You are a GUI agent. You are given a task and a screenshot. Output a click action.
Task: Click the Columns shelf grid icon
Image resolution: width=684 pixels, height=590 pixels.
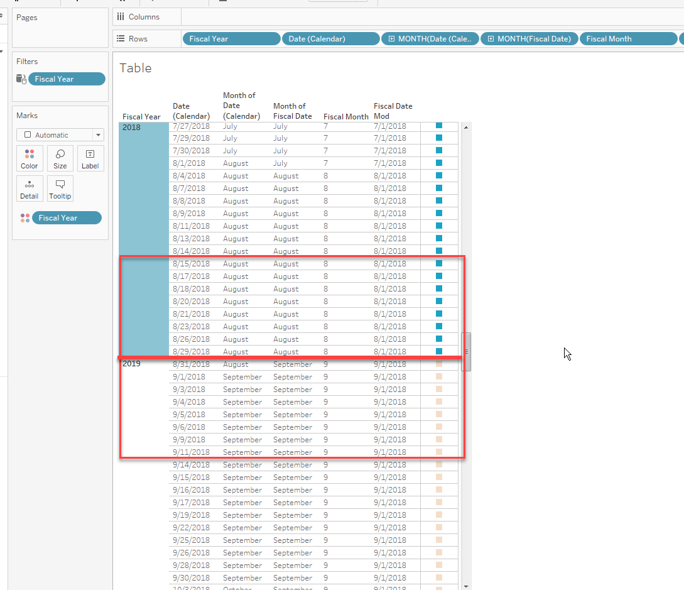[x=120, y=16]
